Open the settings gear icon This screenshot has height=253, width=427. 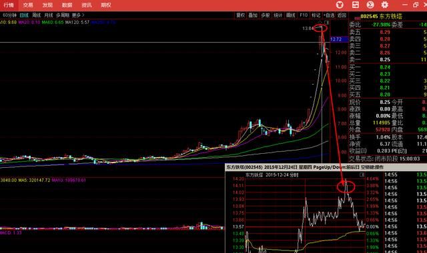(384, 5)
